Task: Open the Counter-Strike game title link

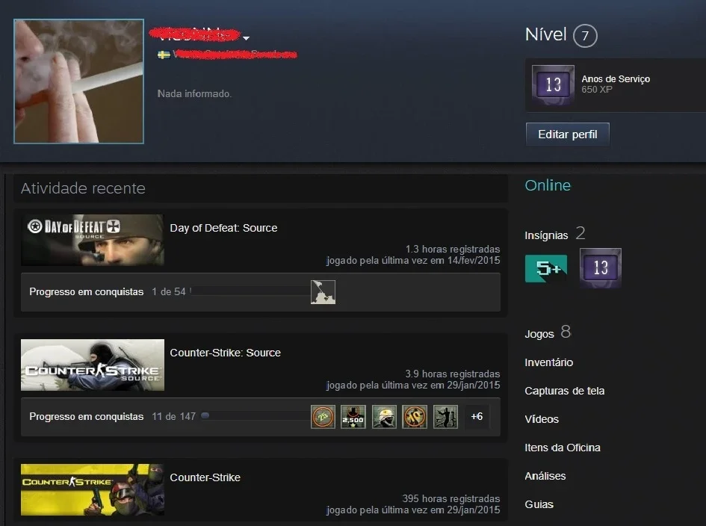Action: (x=205, y=477)
